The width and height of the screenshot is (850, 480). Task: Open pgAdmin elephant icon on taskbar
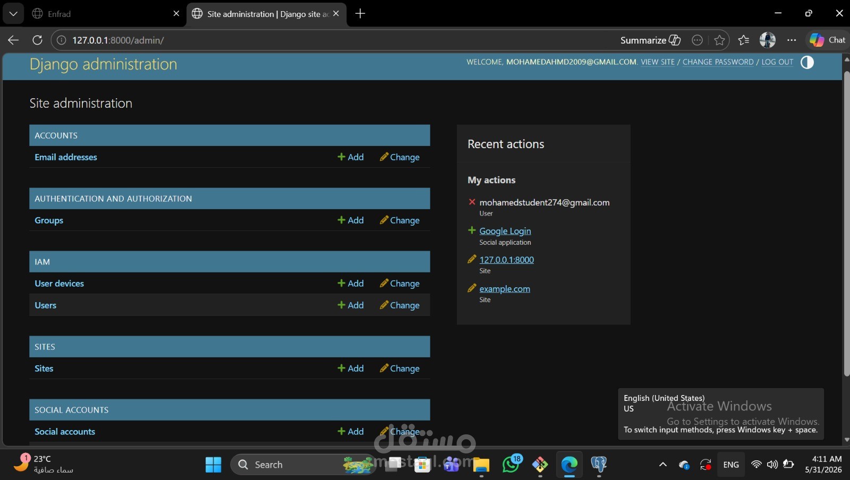click(599, 465)
